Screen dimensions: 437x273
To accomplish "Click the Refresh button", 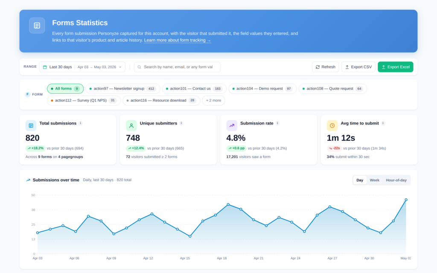I will [x=325, y=67].
